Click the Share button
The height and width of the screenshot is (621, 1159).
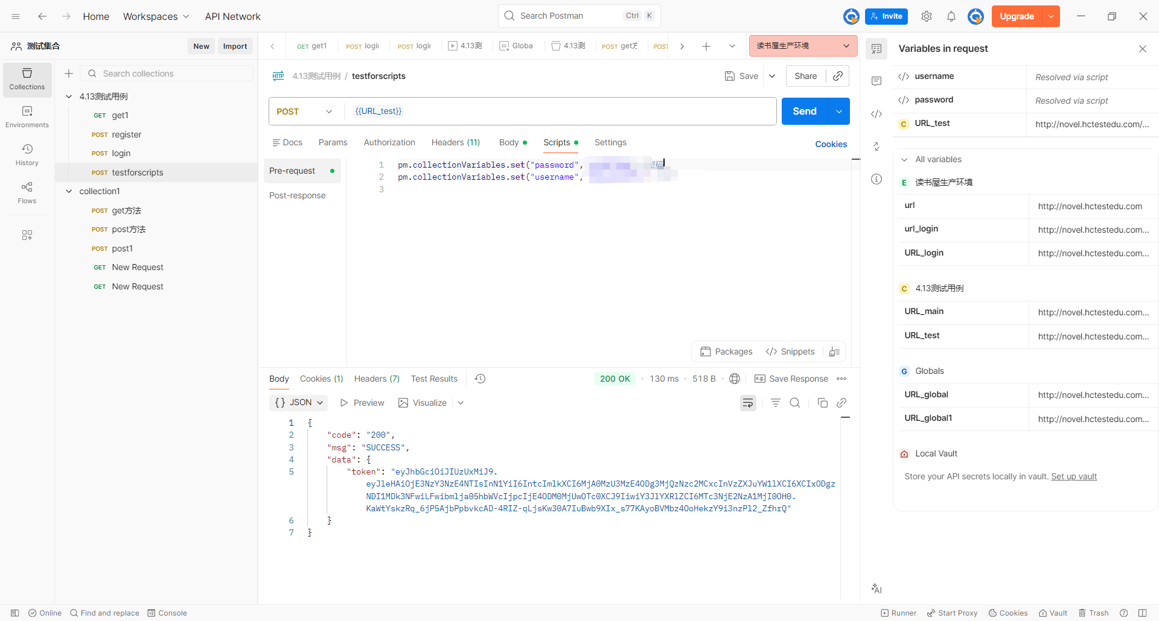pos(806,76)
